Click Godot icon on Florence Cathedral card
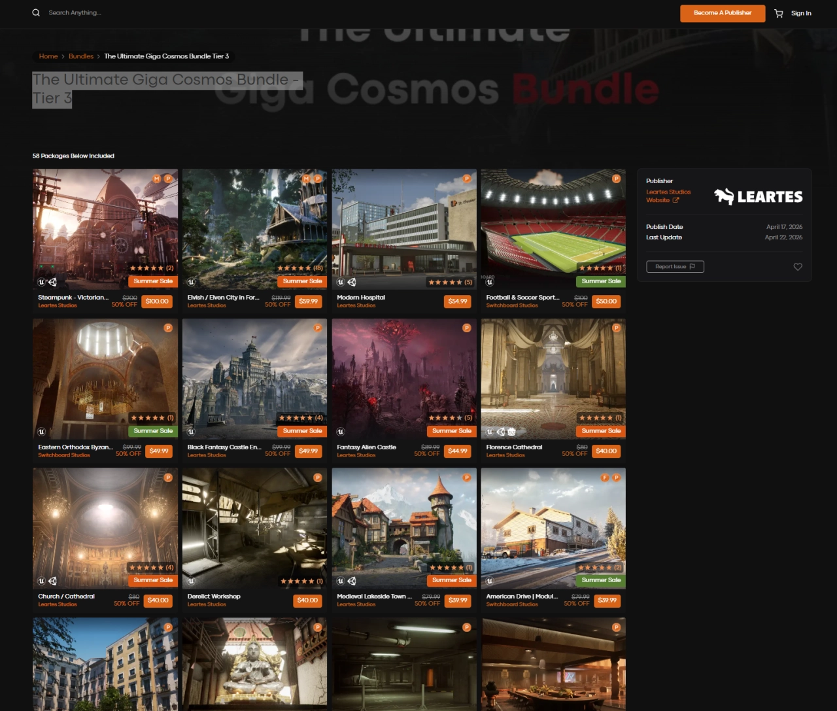 [x=511, y=432]
